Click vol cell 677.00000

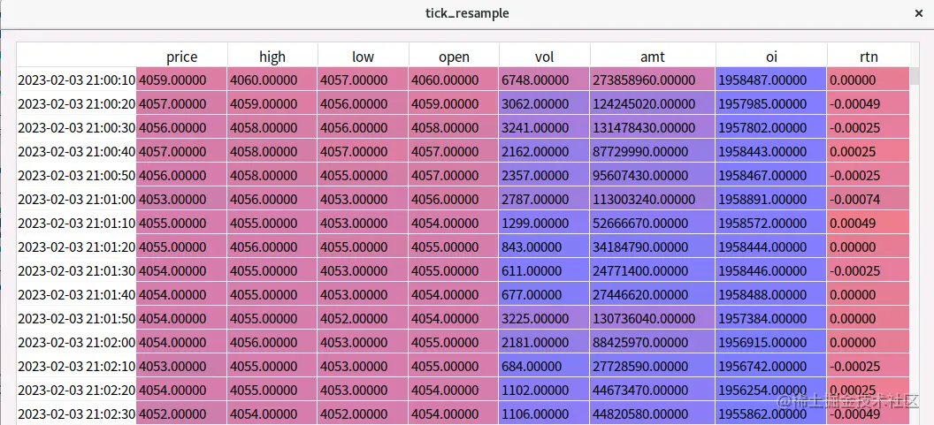click(x=545, y=294)
